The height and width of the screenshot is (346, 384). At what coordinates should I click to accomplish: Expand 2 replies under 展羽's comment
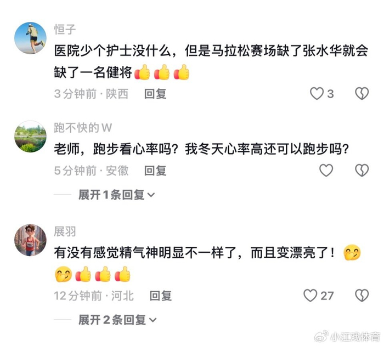[x=117, y=320]
